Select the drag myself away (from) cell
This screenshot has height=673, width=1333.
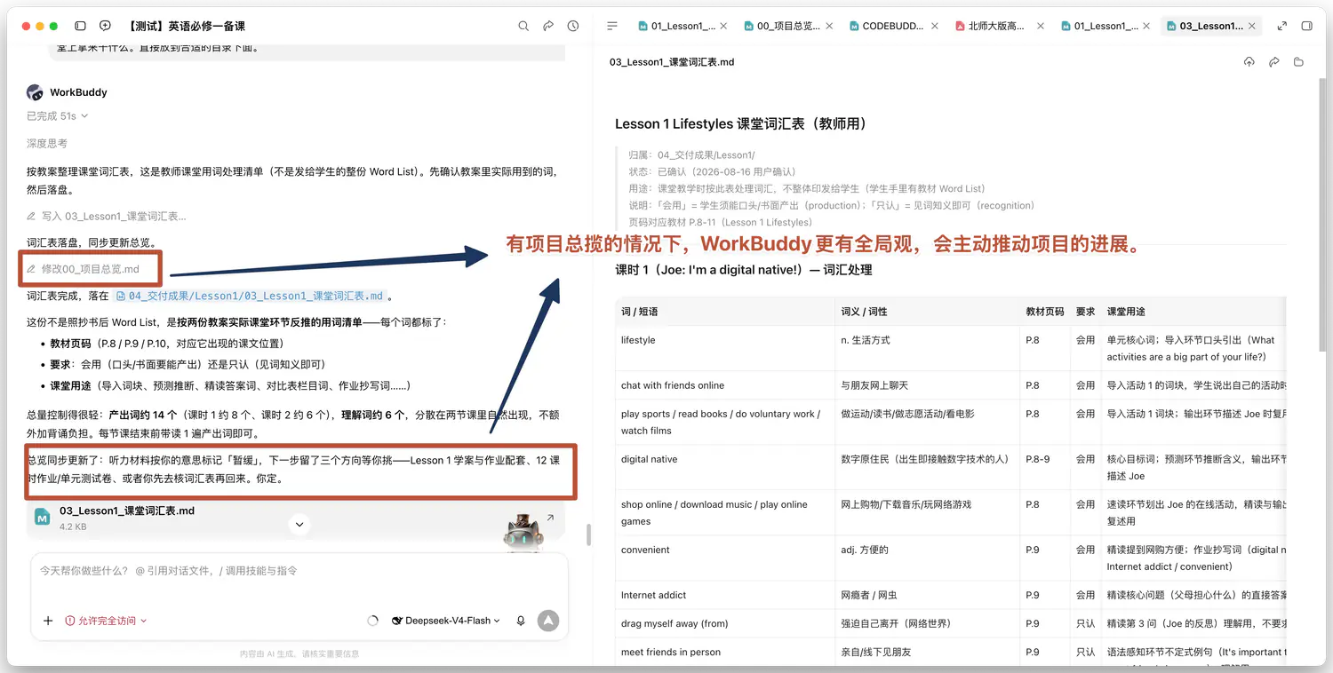point(724,623)
